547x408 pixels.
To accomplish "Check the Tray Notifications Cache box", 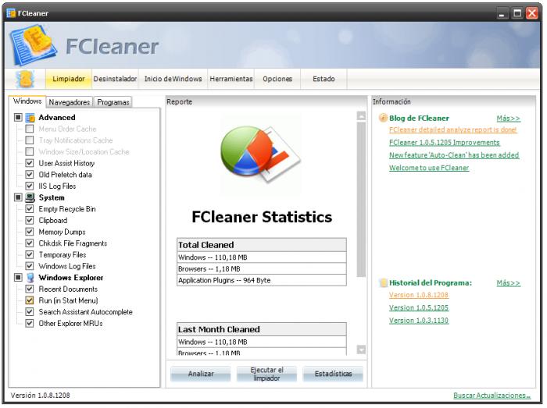I will 30,140.
